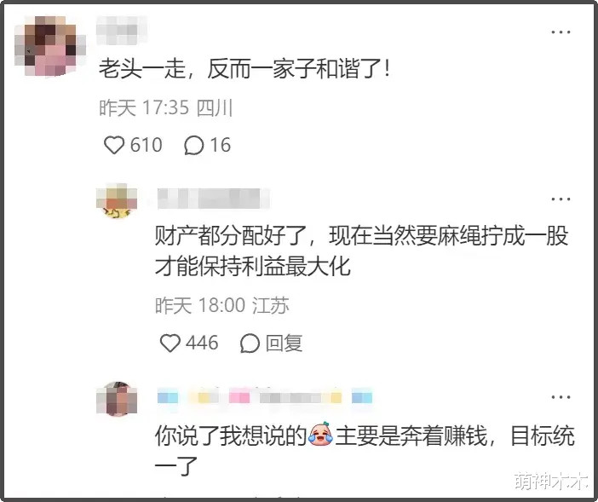Viewport: 598px width, 502px height.
Task: Click the timestamp 昨天 17:35 四川
Action: [165, 107]
